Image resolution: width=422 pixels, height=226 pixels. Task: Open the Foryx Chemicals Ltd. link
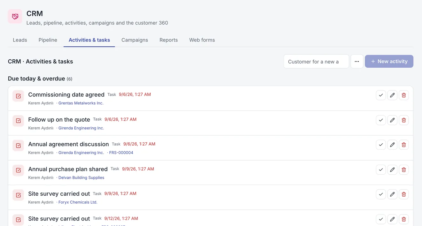[x=78, y=202]
